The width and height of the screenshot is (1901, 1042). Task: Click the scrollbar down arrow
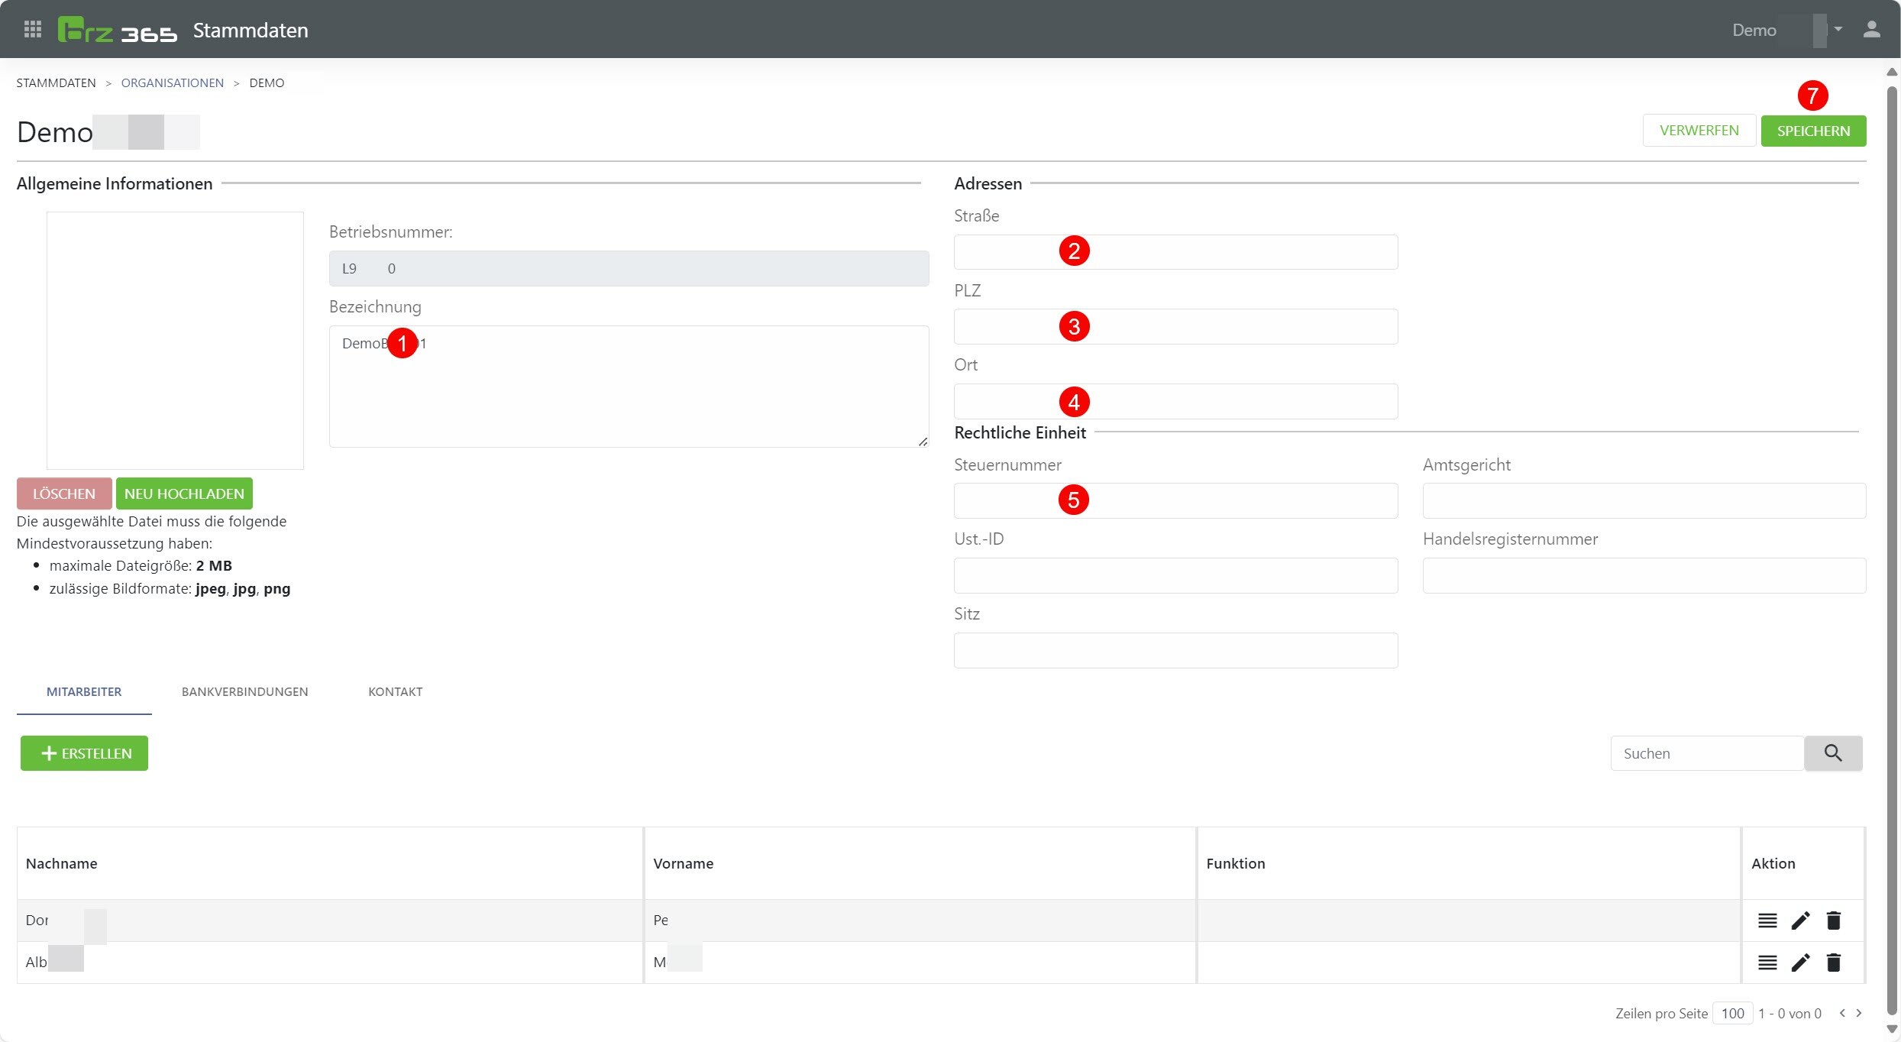click(x=1892, y=1029)
